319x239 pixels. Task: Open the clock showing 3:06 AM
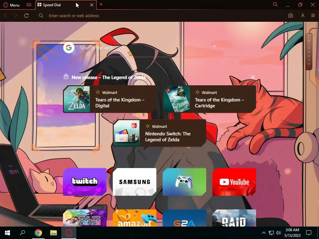click(x=292, y=233)
